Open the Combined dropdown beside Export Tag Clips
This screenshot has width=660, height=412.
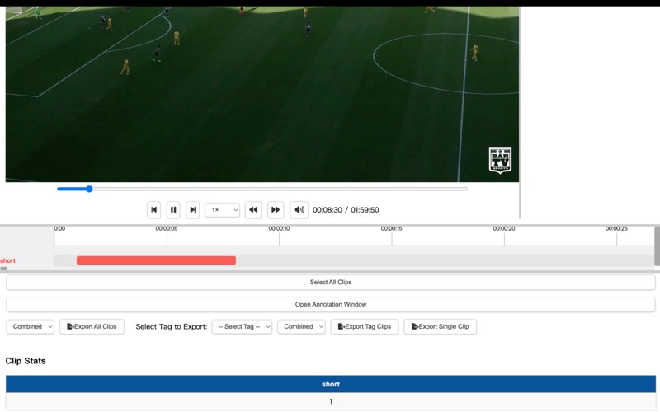(x=301, y=326)
